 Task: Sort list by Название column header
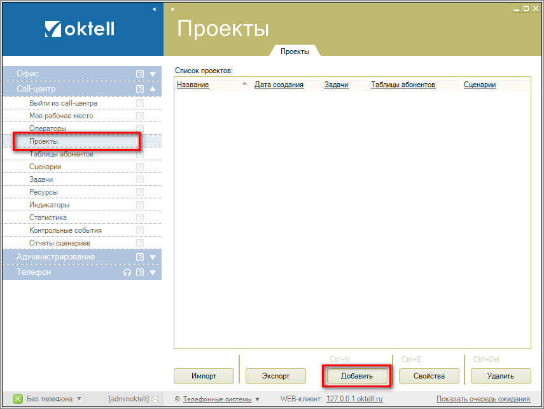(x=193, y=85)
